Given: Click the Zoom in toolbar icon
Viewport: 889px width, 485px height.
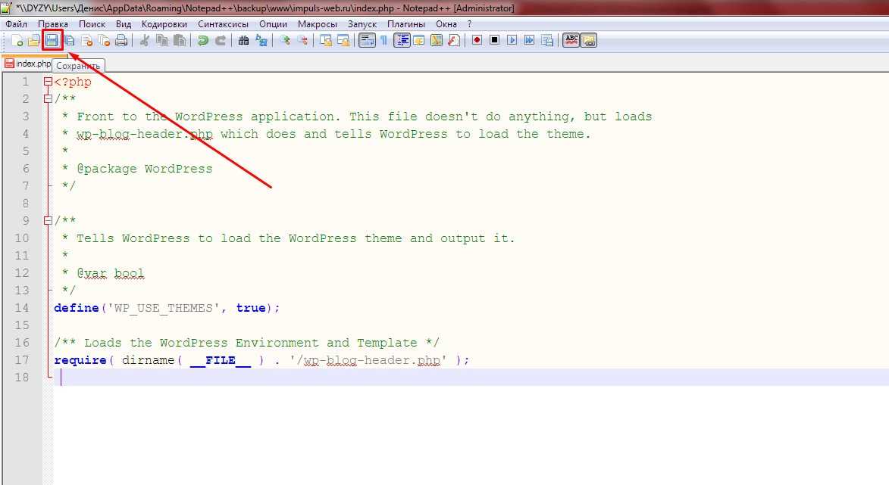Looking at the screenshot, I should (284, 41).
